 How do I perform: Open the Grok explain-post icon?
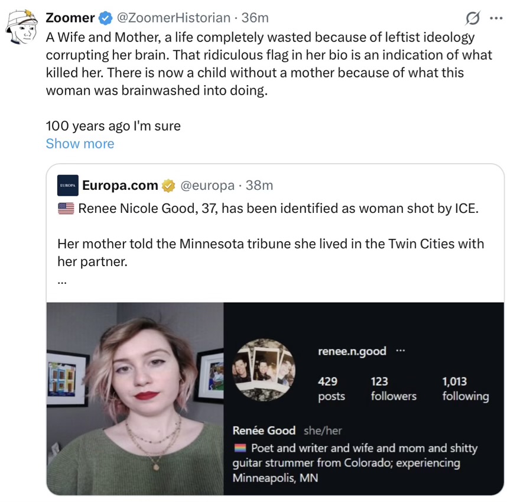[472, 18]
